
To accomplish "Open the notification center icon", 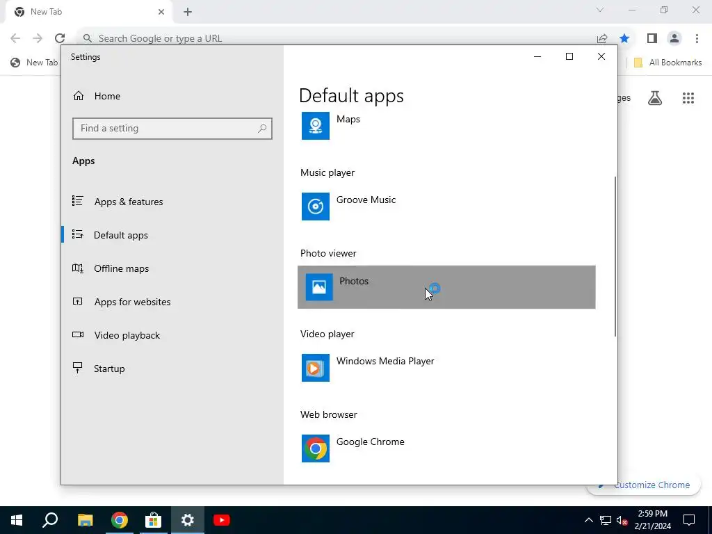I will (x=689, y=520).
